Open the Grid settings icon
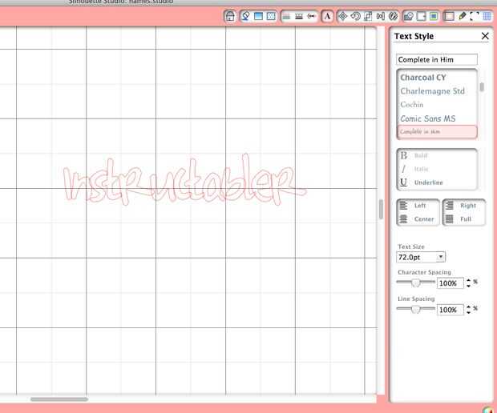Image resolution: width=497 pixels, height=413 pixels. [x=487, y=16]
